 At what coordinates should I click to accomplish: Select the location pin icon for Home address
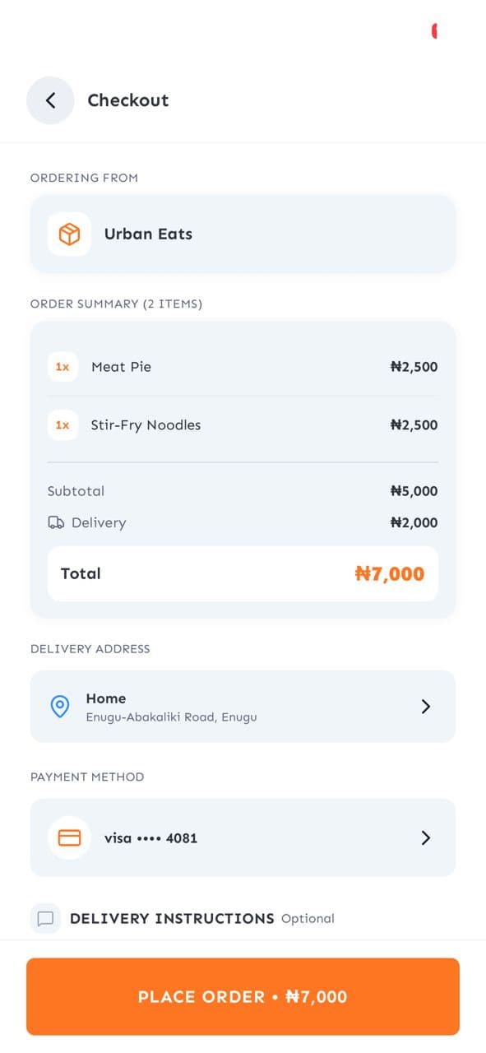point(59,706)
